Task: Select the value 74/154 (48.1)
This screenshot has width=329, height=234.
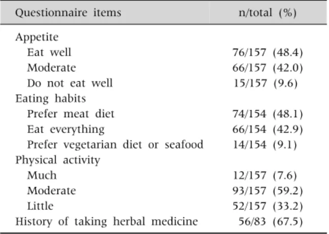Action: click(x=268, y=114)
